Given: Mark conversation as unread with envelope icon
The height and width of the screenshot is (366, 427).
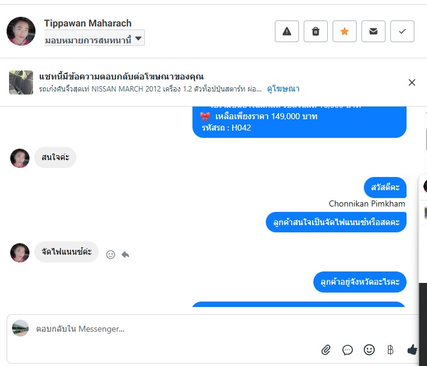Looking at the screenshot, I should 373,31.
